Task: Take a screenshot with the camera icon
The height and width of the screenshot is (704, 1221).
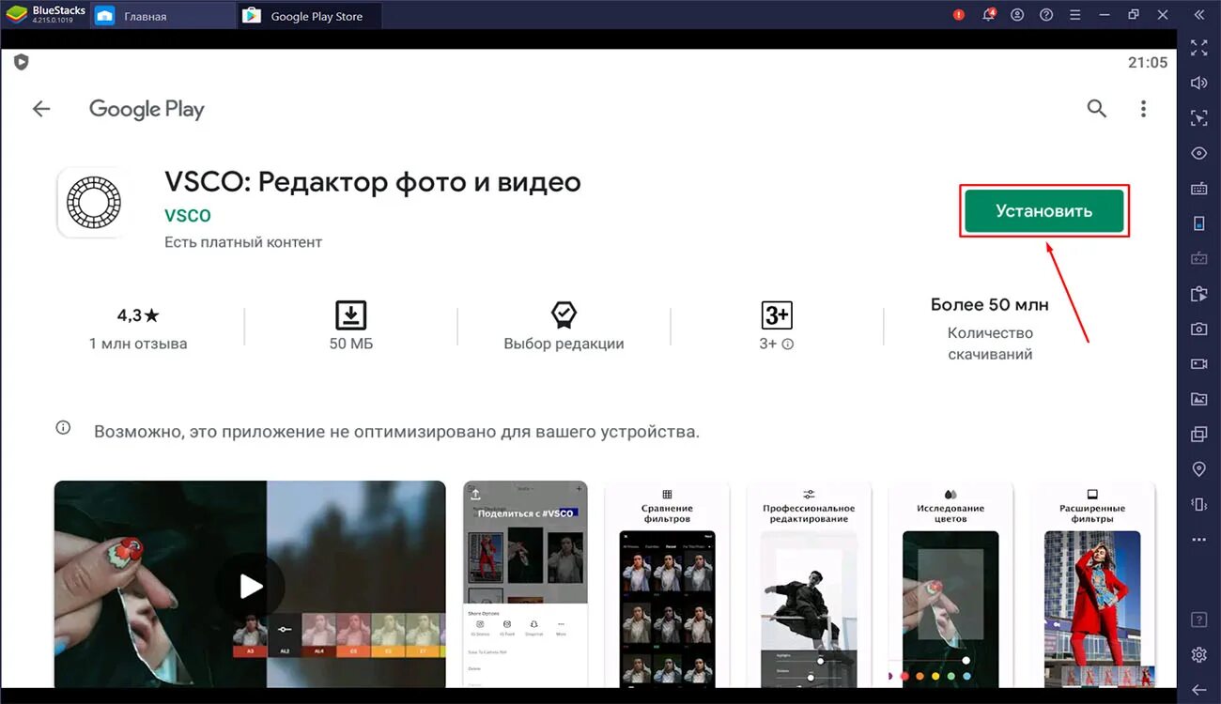Action: 1198,329
